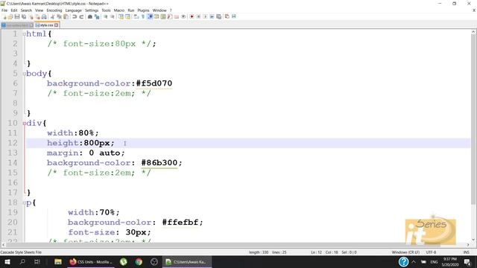Open the Settings menu

tap(92, 10)
